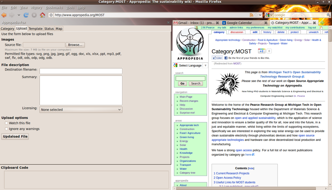The image size is (332, 190).
Task: Click the J.M.Pearce user link
Action: point(207,28)
